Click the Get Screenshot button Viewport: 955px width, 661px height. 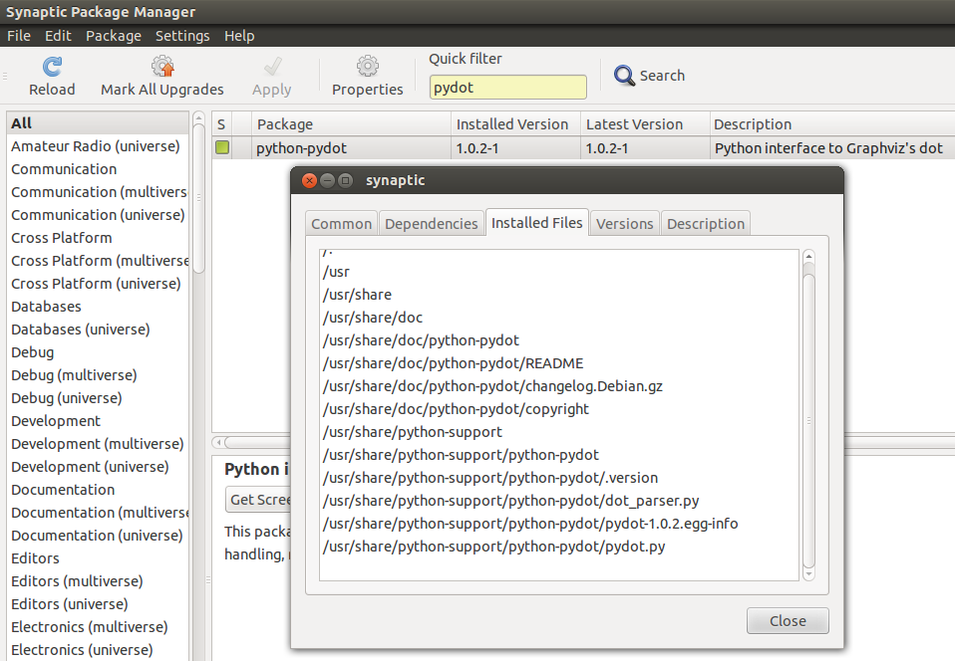point(258,500)
